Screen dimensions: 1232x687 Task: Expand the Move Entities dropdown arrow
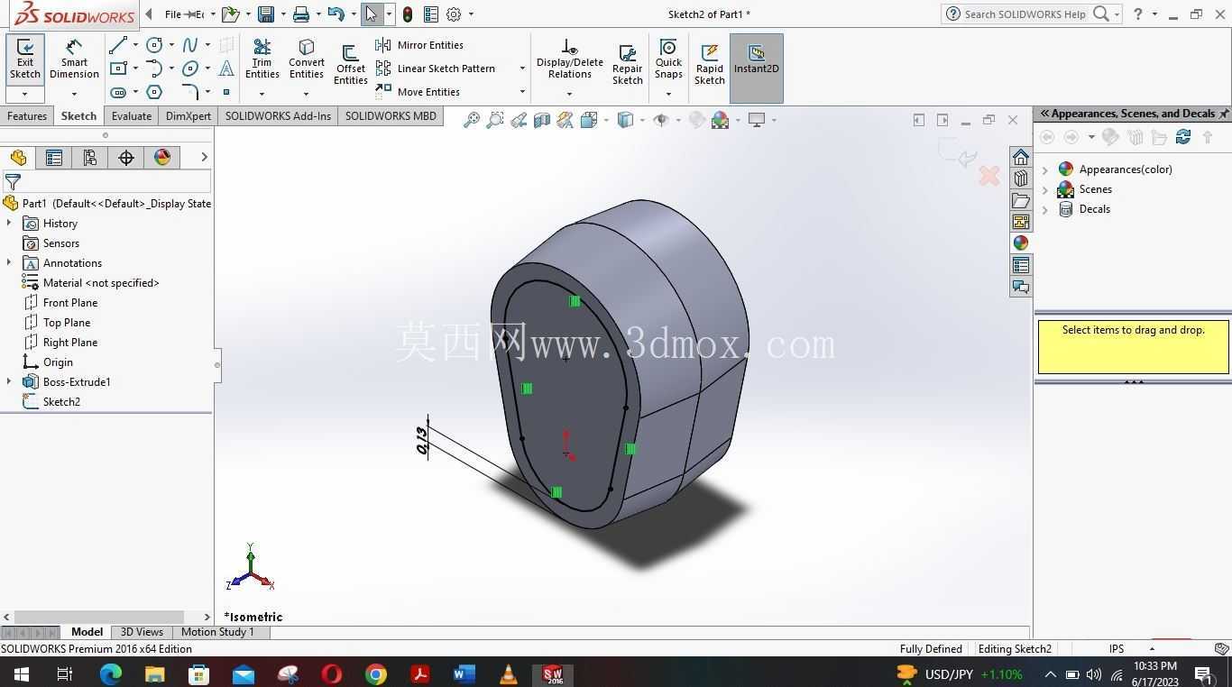point(521,92)
